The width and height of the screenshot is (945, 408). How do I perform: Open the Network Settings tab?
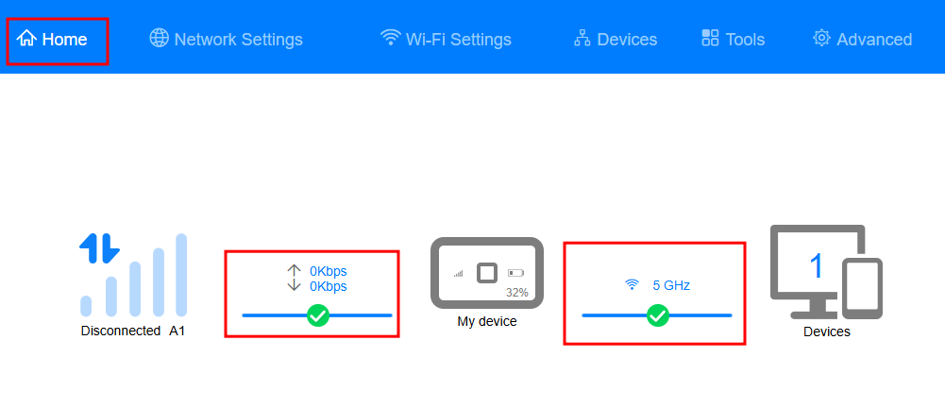226,39
